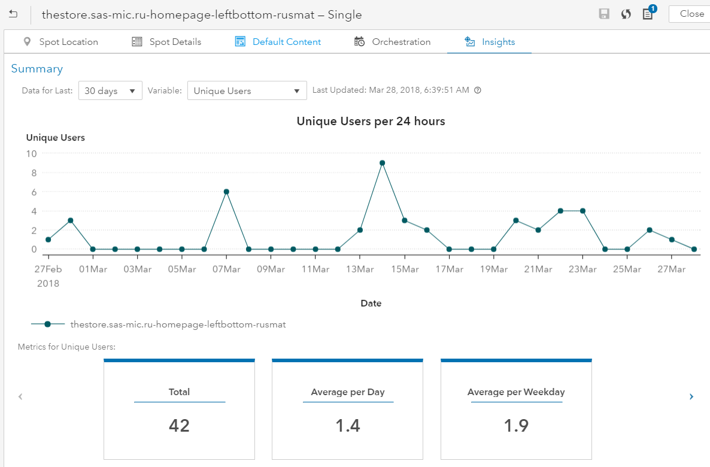Select the Total metric card
This screenshot has width=710, height=467.
click(x=179, y=408)
